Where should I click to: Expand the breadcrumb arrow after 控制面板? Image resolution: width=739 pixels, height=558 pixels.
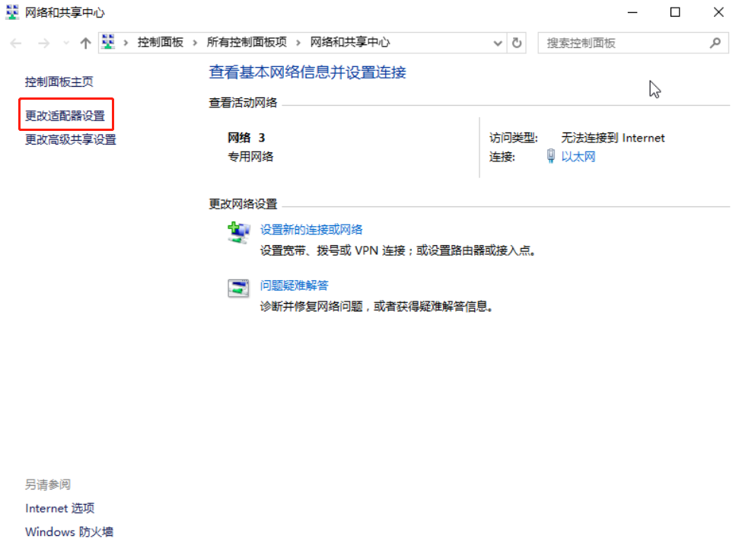(196, 43)
